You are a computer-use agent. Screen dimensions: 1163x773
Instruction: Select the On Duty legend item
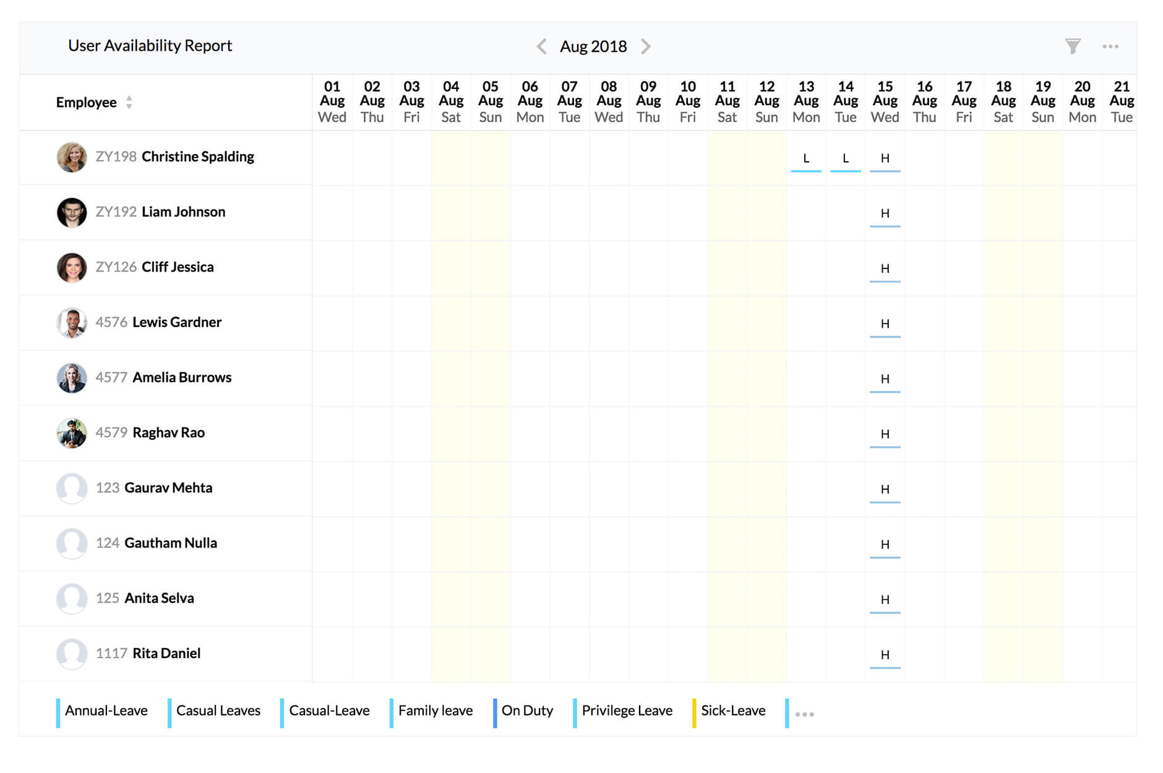tap(528, 711)
